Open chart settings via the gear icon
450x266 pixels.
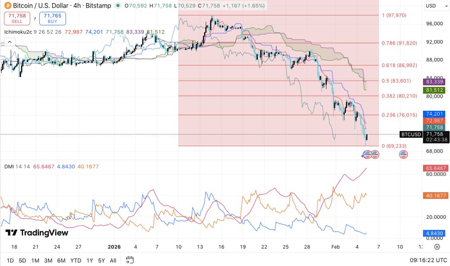436,247
